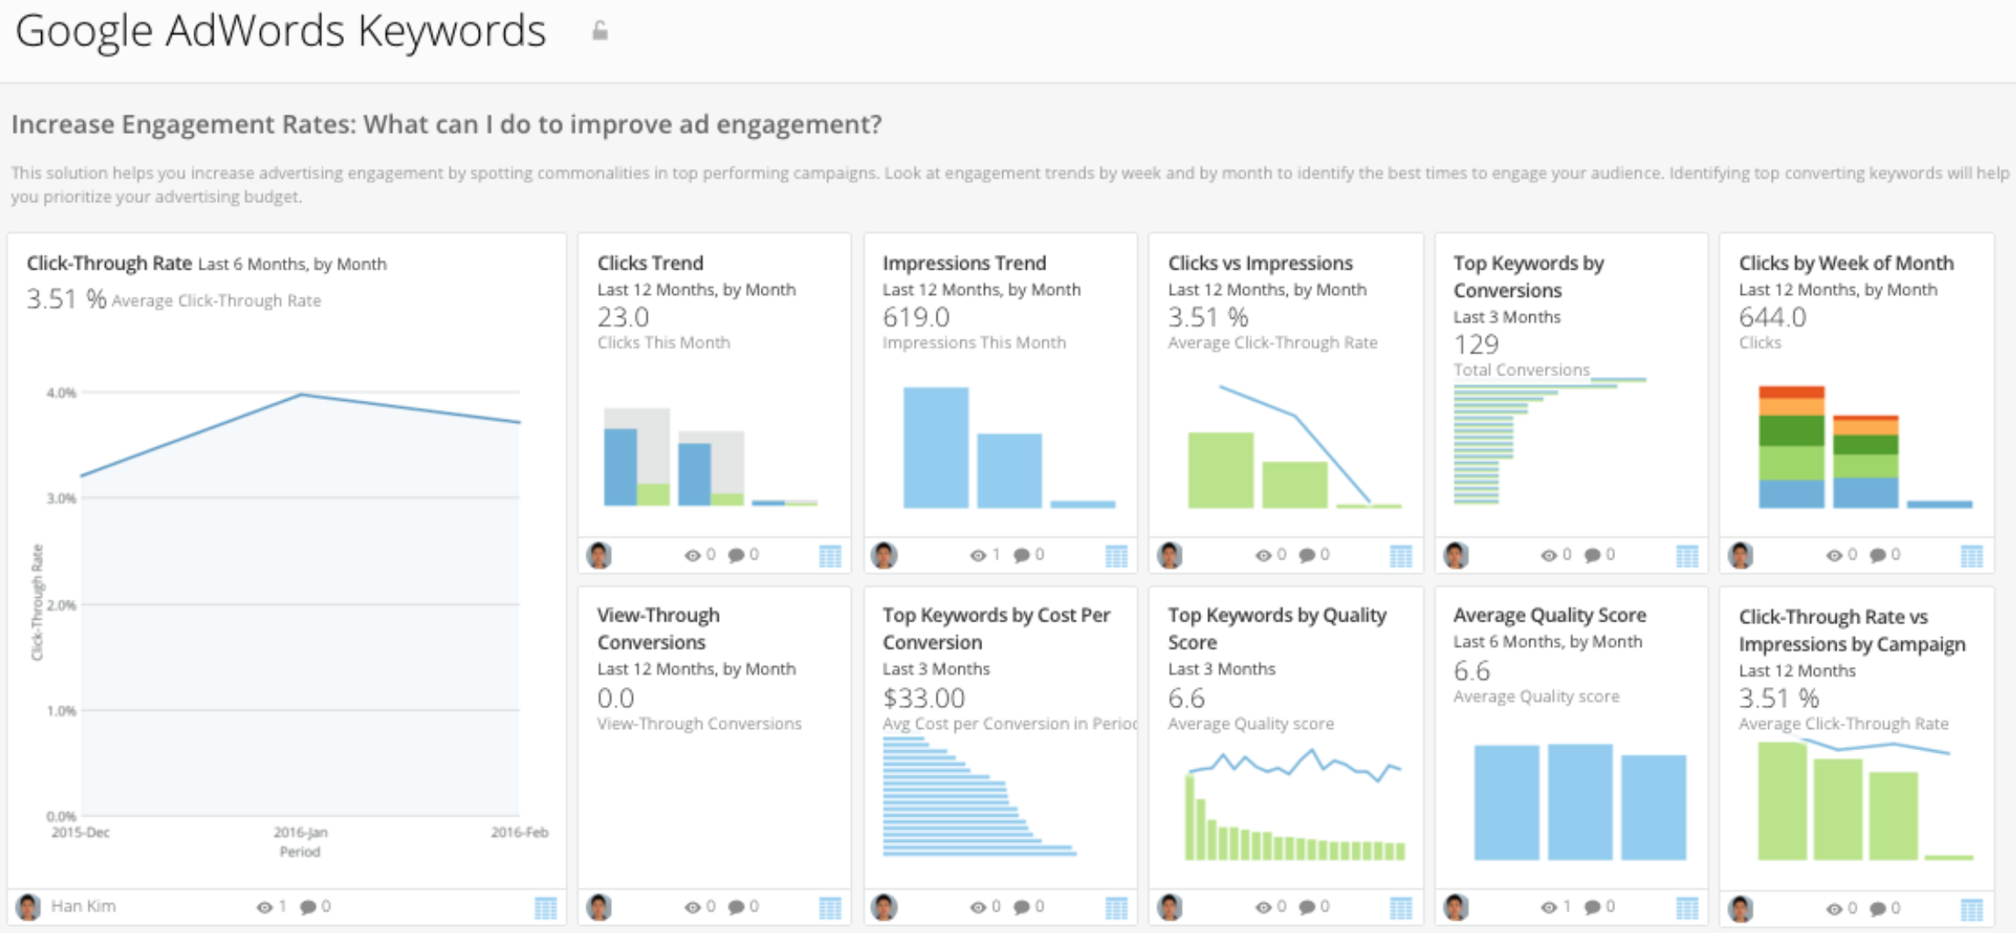
Task: Click Han Kim owner name
Action: tap(83, 906)
